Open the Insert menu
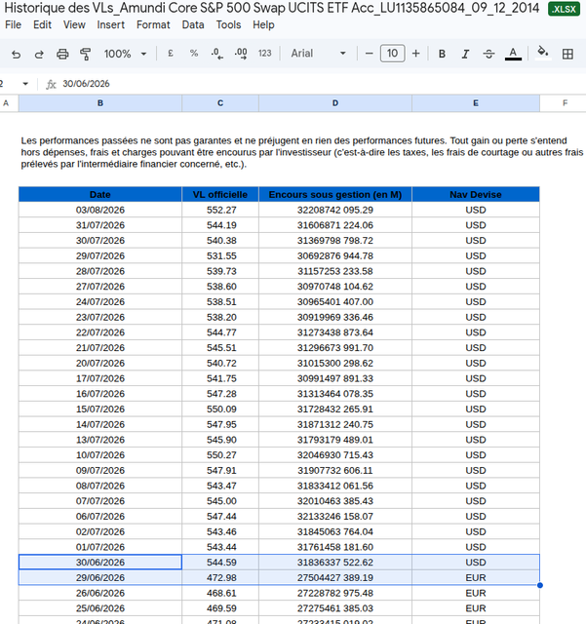 (x=111, y=24)
